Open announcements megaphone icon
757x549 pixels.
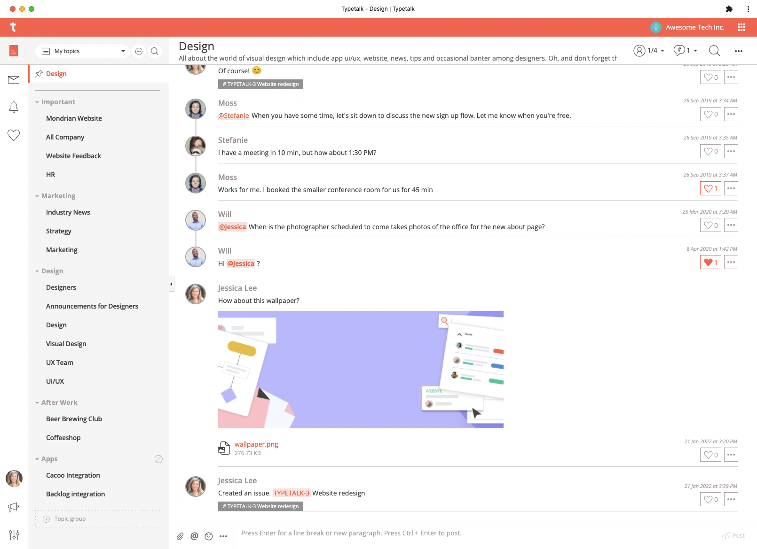point(14,507)
